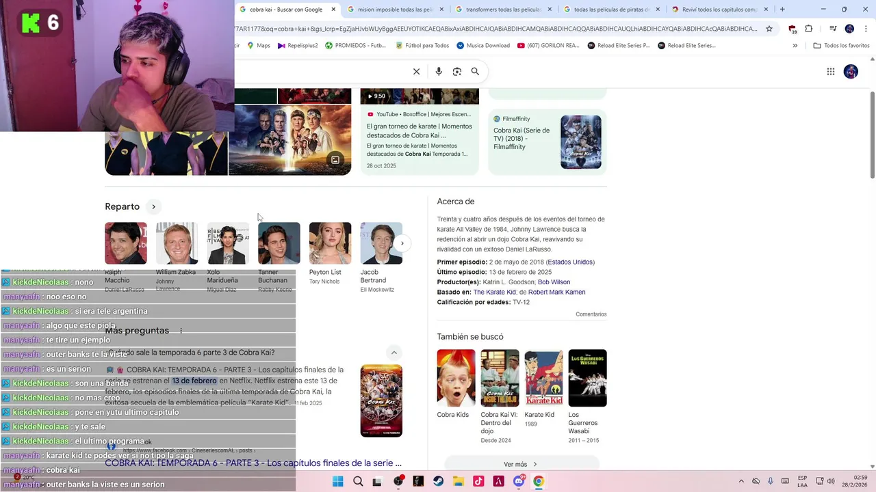Click Chrome icon in the taskbar
Screen dimensions: 876x492
click(539, 481)
